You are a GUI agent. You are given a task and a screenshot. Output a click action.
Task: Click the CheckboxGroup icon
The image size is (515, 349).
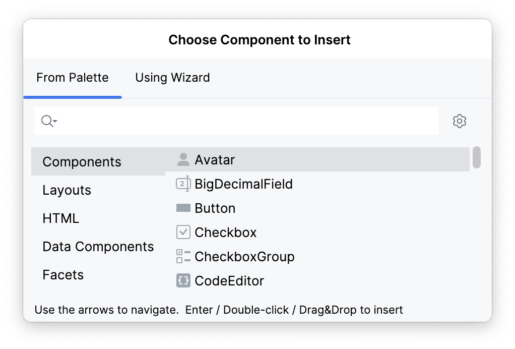(x=183, y=257)
